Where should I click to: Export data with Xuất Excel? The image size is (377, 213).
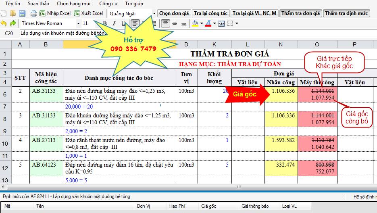(x=88, y=13)
